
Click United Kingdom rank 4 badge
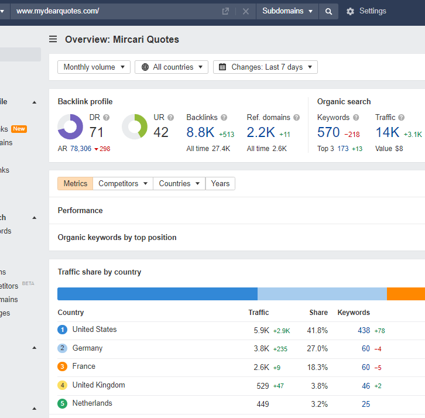point(62,385)
